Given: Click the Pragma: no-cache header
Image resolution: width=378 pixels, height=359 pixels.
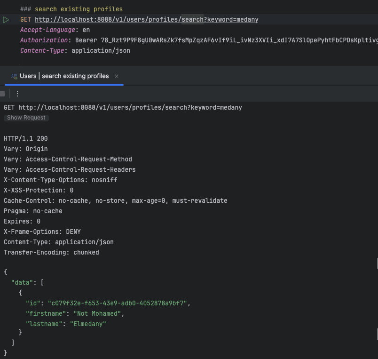Looking at the screenshot, I should coord(33,211).
